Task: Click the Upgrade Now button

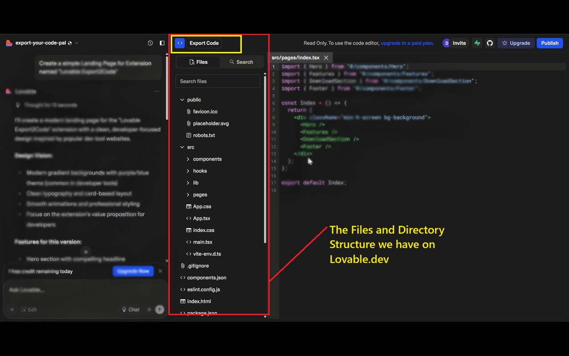Action: [133, 271]
